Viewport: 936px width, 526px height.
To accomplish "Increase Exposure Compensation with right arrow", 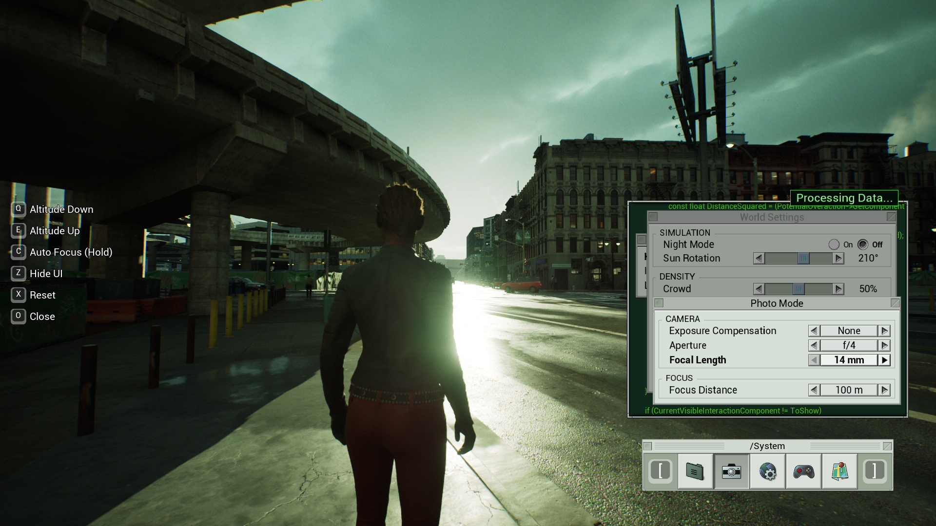I will (x=884, y=331).
